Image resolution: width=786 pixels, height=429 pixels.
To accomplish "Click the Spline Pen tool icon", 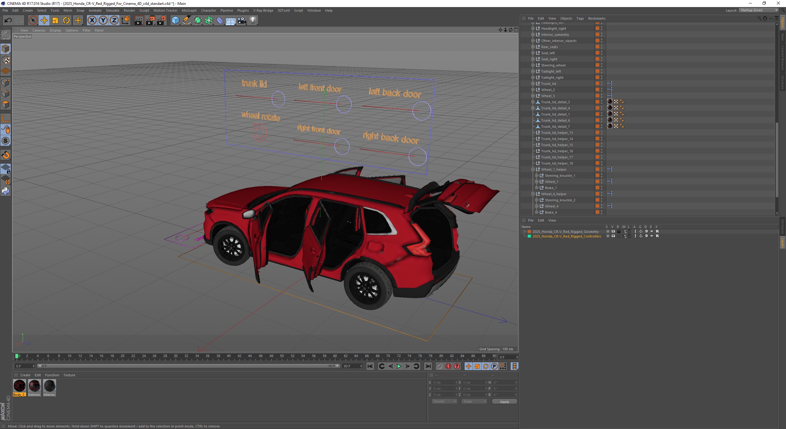I will [x=187, y=21].
